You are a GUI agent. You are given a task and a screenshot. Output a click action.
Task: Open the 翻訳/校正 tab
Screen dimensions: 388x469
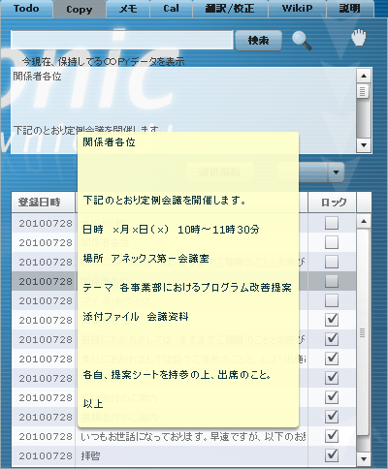[x=230, y=9]
